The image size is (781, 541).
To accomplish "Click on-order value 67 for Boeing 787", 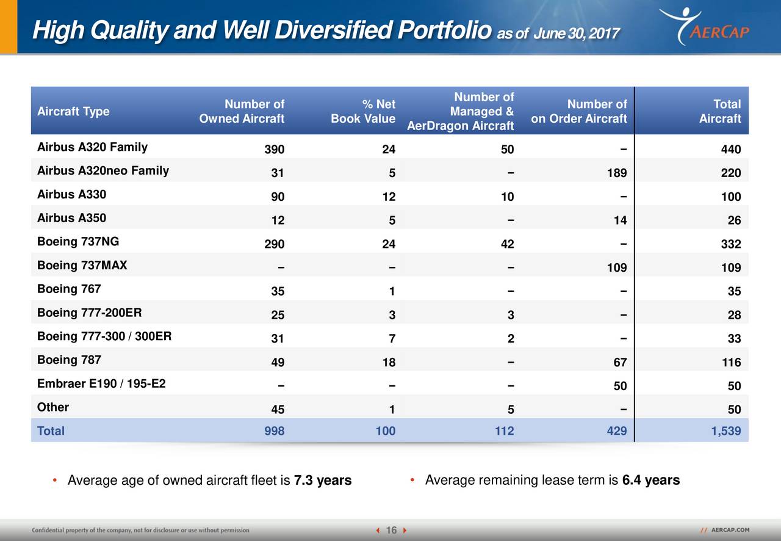I will [620, 363].
